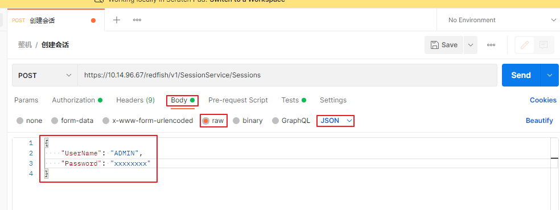Choose the GraphQL body type option
Image resolution: width=560 pixels, height=210 pixels.
pyautogui.click(x=291, y=121)
